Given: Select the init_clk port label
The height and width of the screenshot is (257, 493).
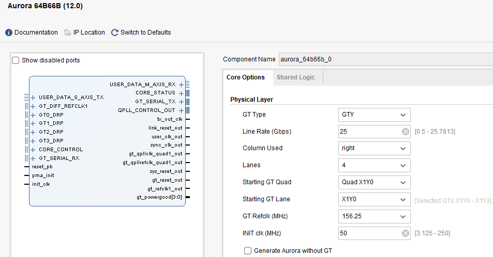Looking at the screenshot, I should 41,184.
